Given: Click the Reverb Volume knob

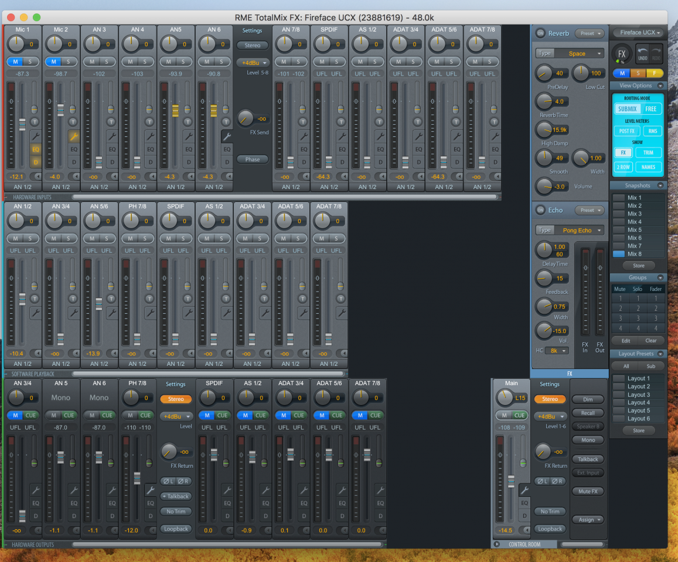Looking at the screenshot, I should click(544, 187).
